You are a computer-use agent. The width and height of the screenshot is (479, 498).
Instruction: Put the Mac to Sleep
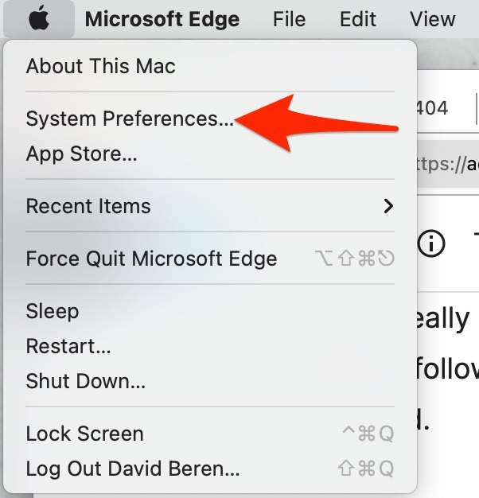(x=53, y=311)
